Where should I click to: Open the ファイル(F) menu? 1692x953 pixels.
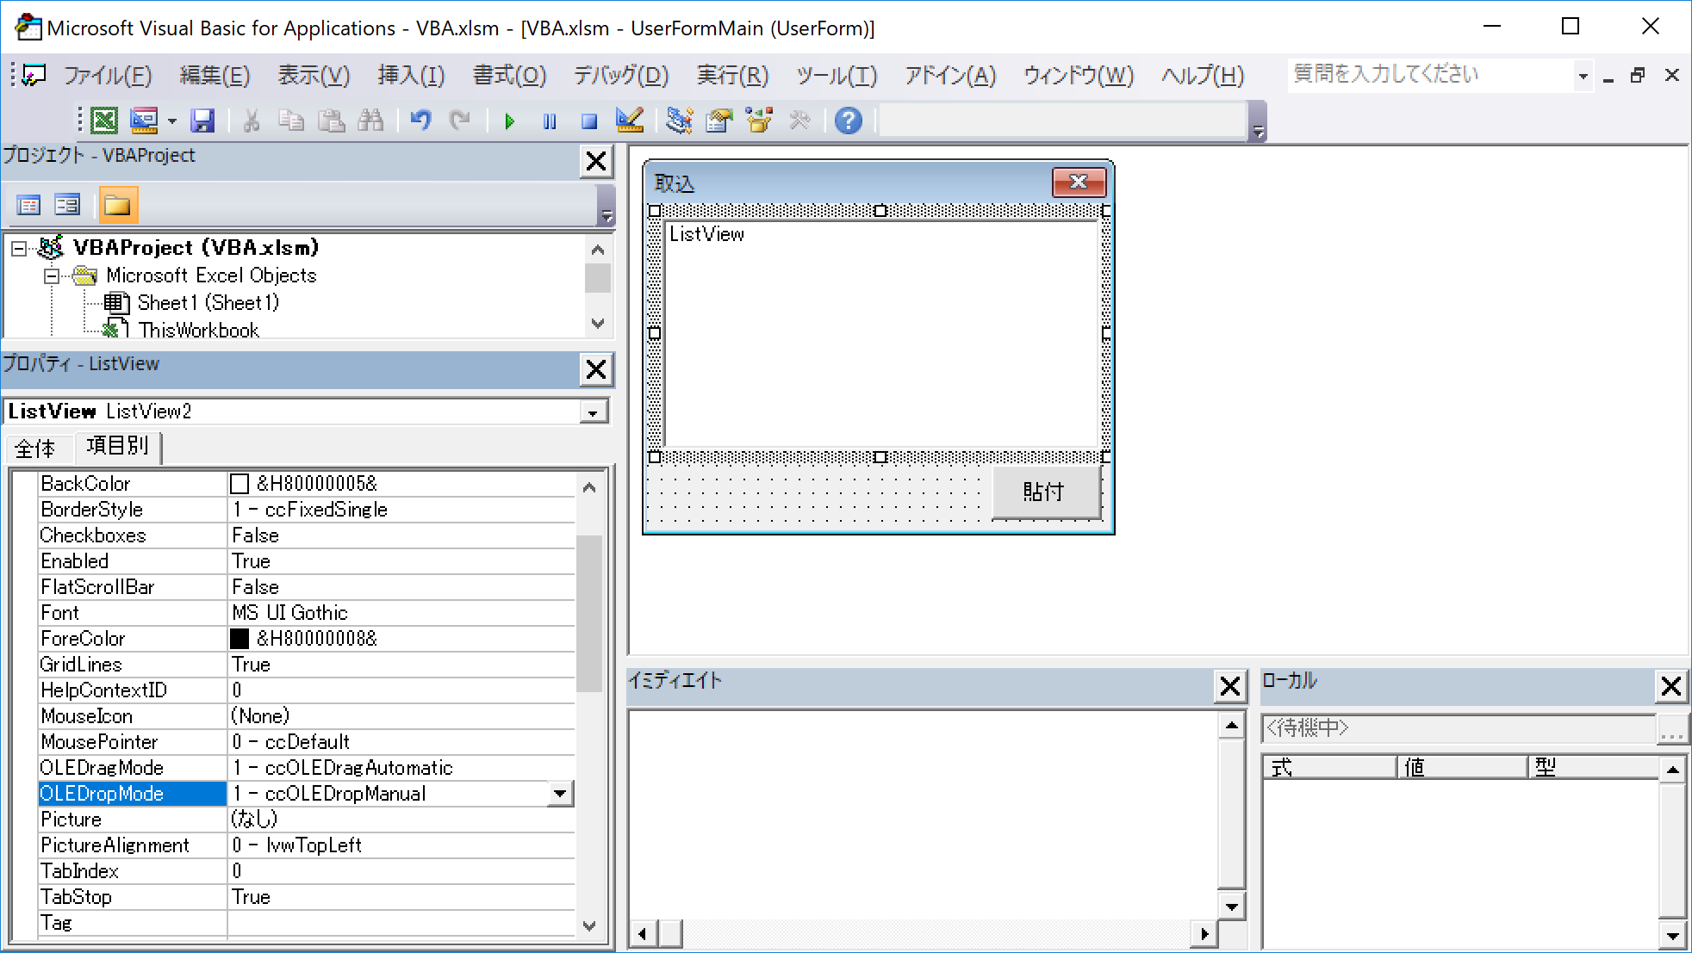point(108,76)
